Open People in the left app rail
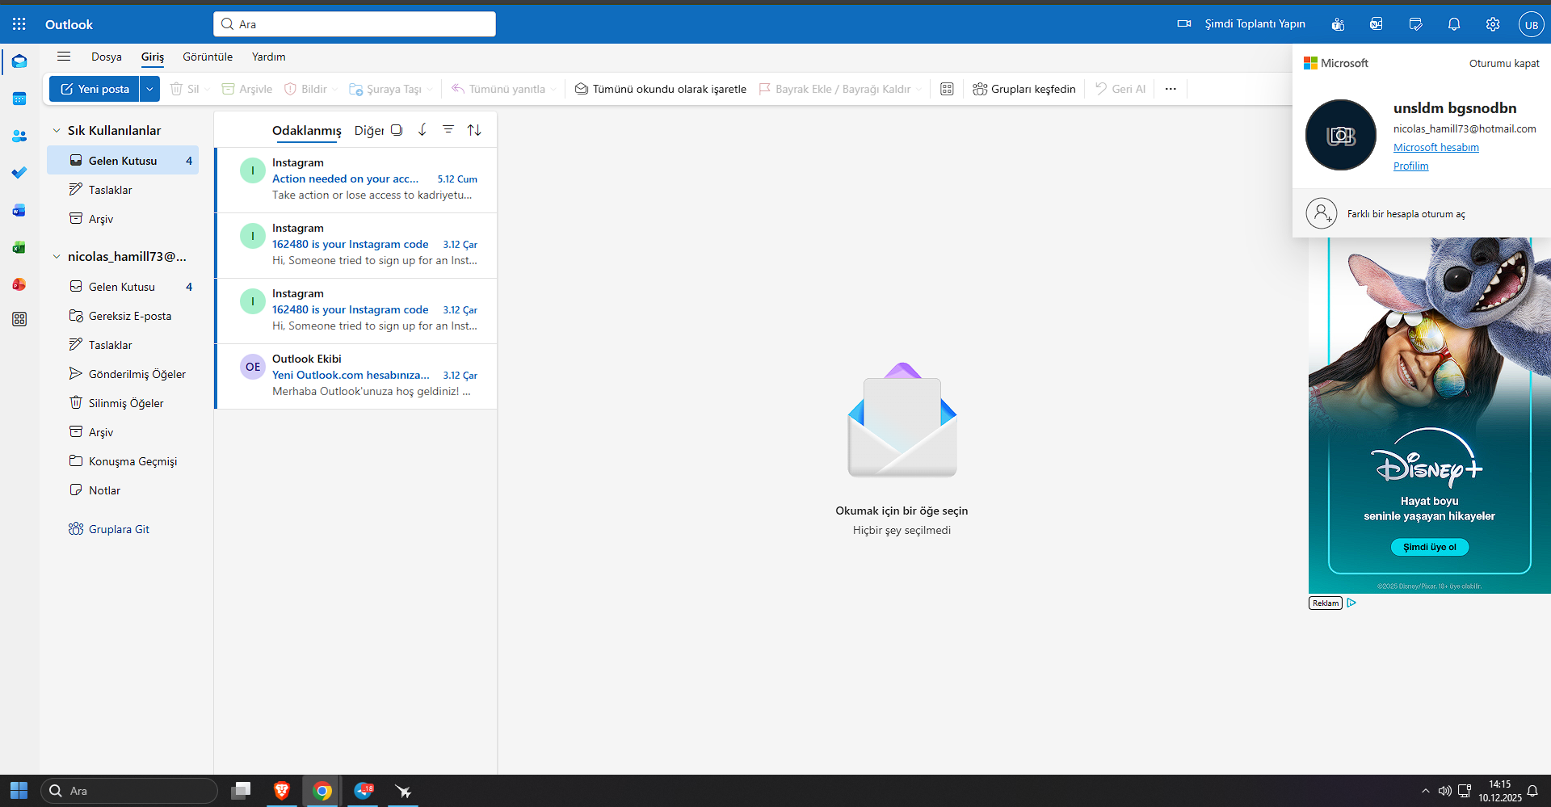The width and height of the screenshot is (1551, 807). point(19,136)
